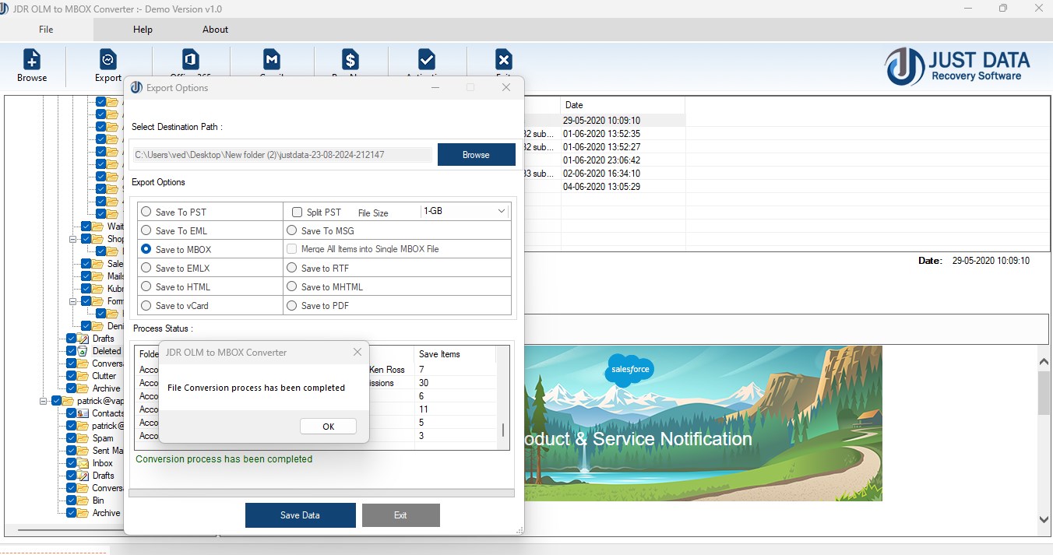This screenshot has height=555, width=1053.
Task: Click the Process Status list scrollbar
Action: click(x=503, y=397)
